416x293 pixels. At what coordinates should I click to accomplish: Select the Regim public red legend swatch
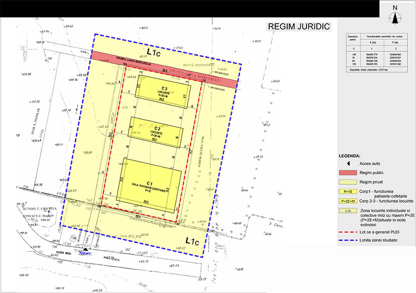click(x=348, y=173)
